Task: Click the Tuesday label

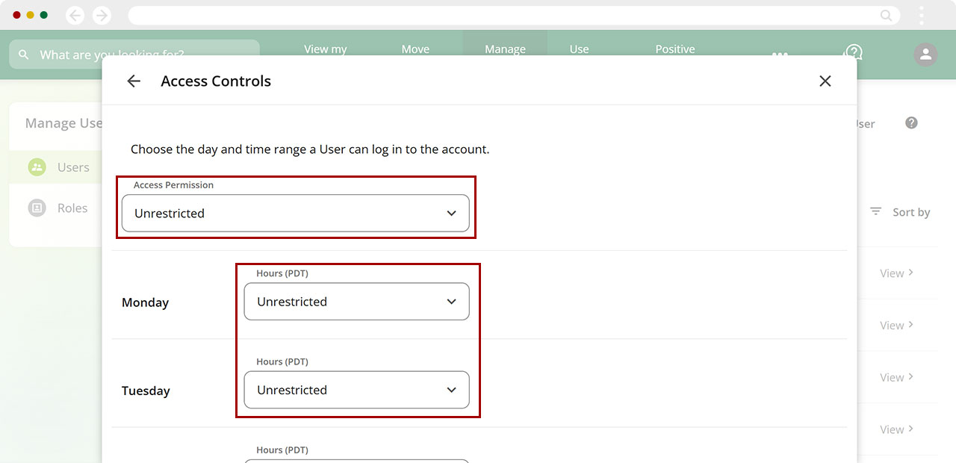Action: (146, 391)
